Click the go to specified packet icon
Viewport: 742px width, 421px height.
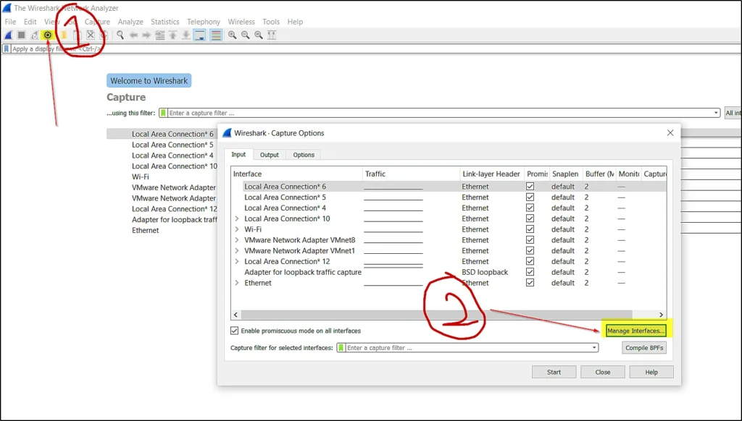(160, 35)
